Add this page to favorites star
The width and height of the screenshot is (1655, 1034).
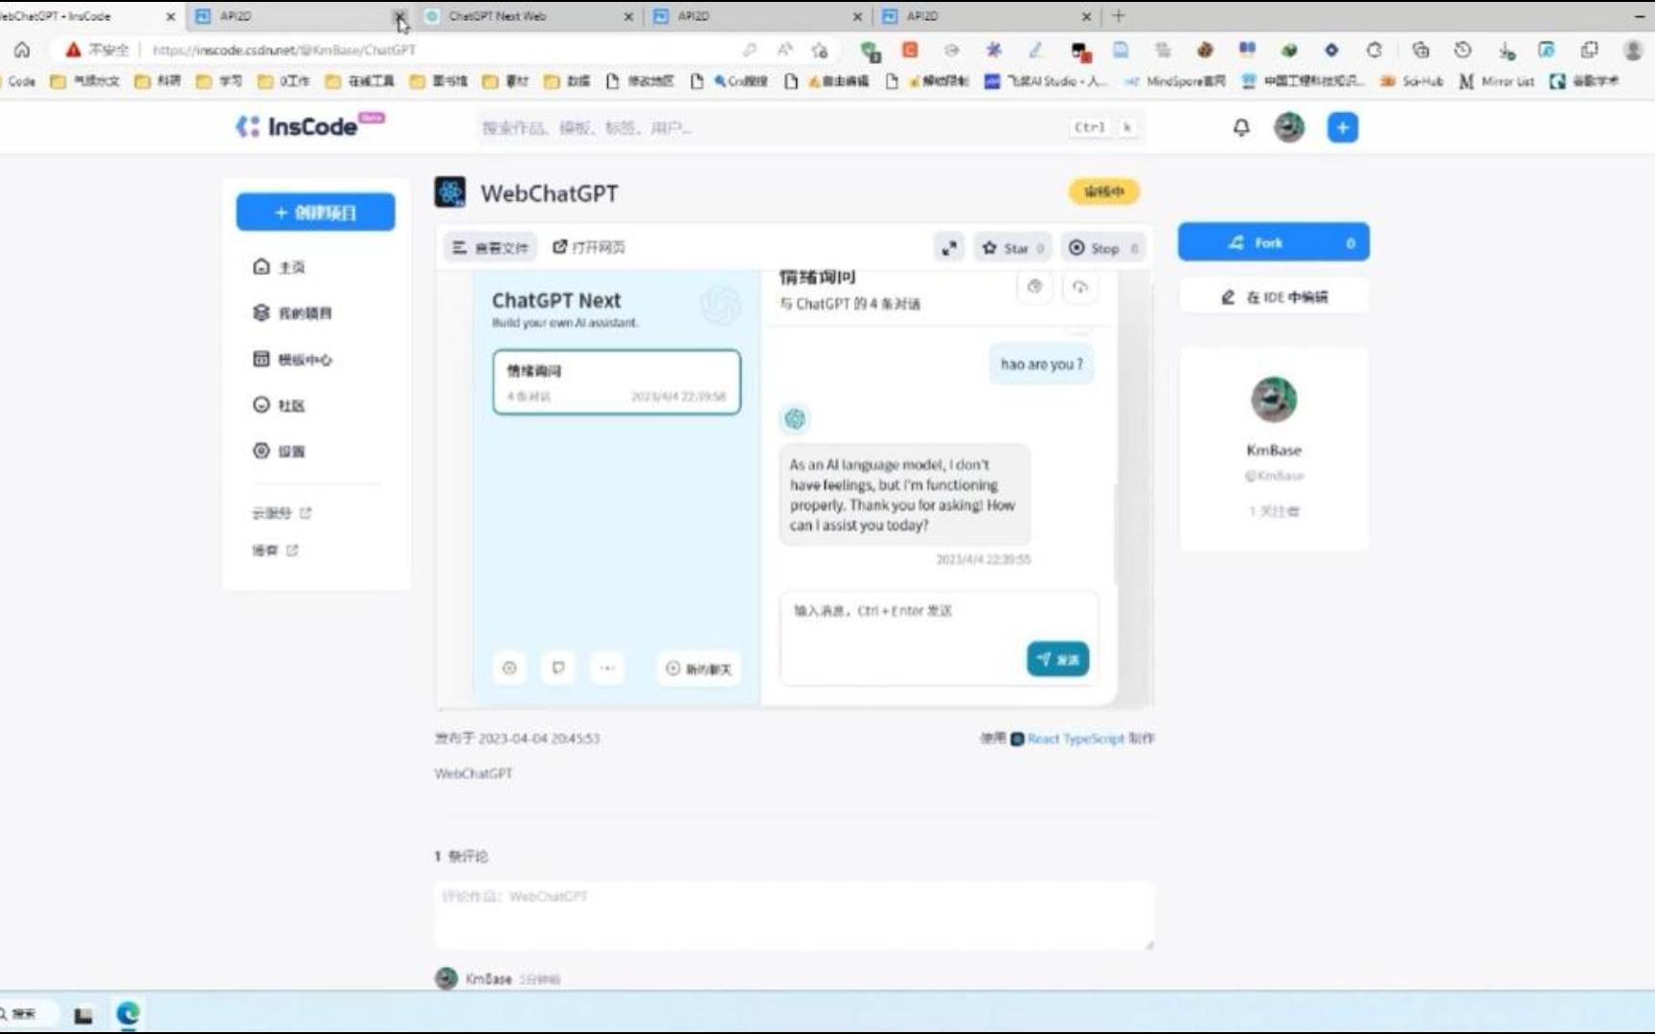pos(820,50)
